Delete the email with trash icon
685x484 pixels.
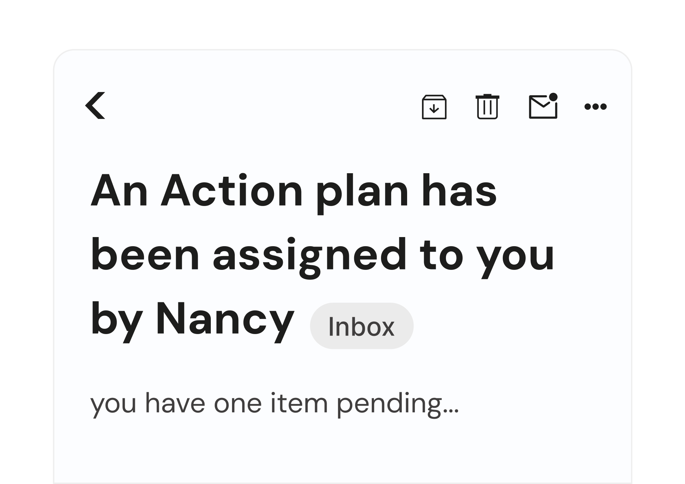coord(487,107)
